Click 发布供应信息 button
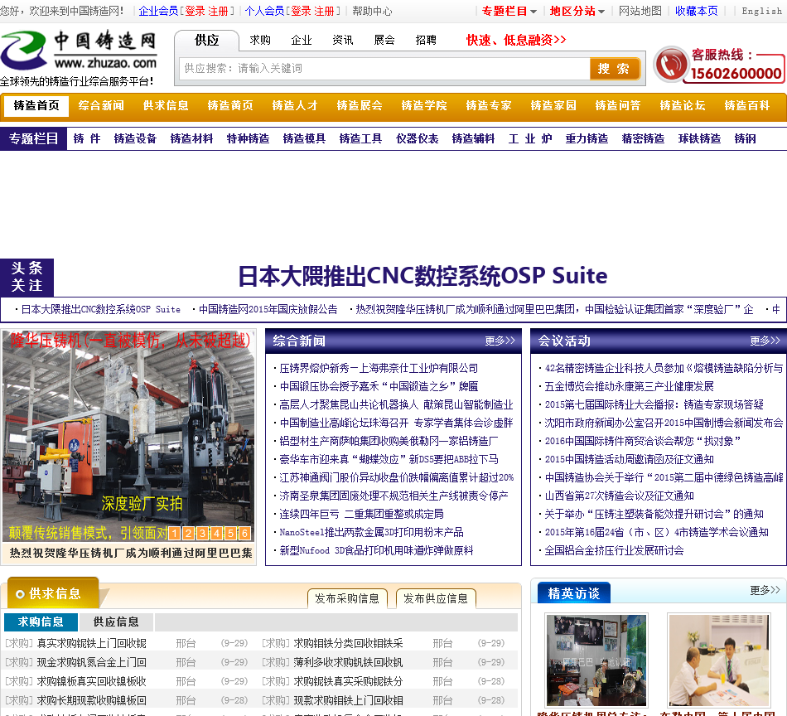The height and width of the screenshot is (716, 787). tap(436, 598)
